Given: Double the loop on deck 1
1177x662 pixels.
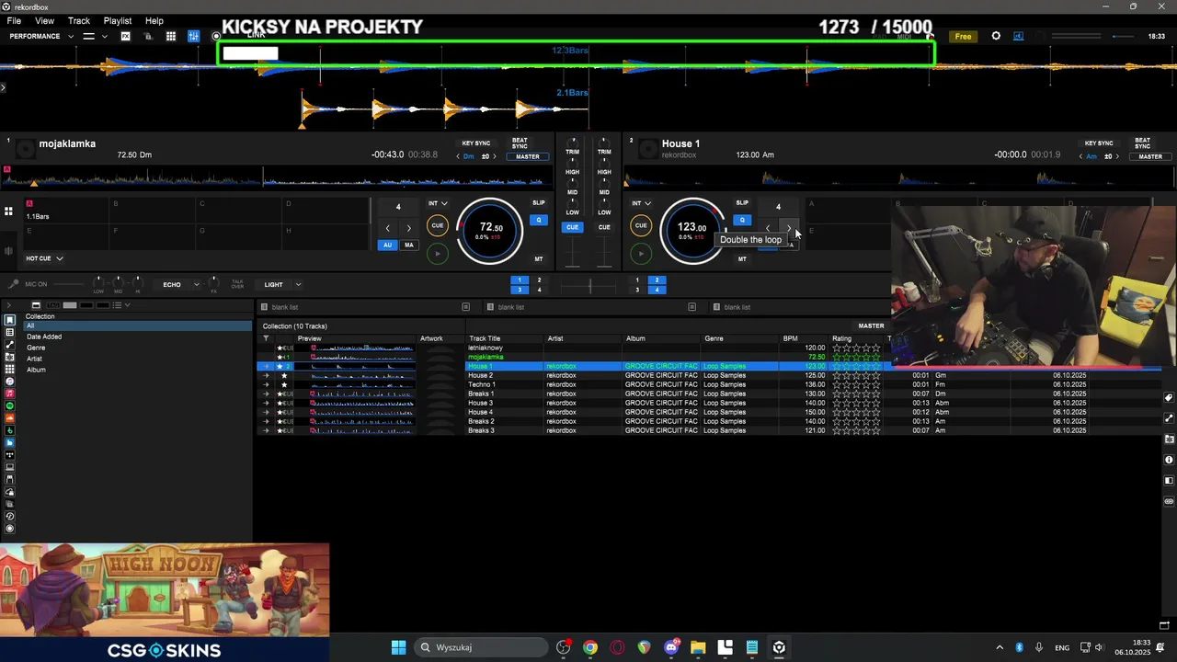Looking at the screenshot, I should pos(409,228).
